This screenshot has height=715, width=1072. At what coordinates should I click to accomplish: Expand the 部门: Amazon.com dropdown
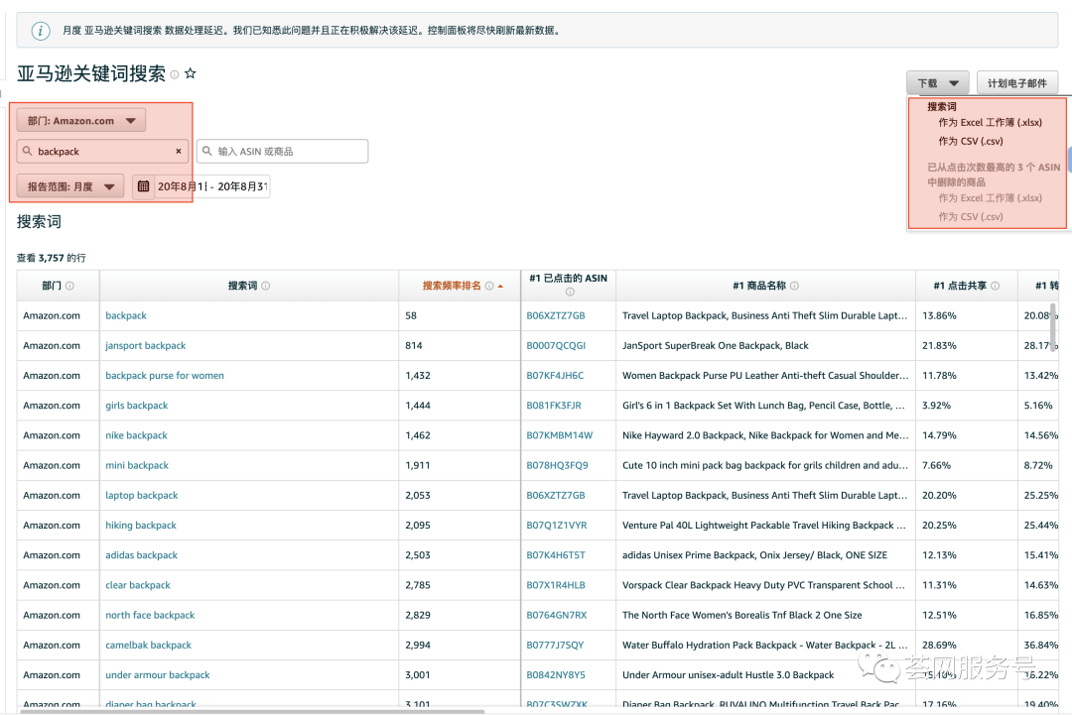coord(81,121)
